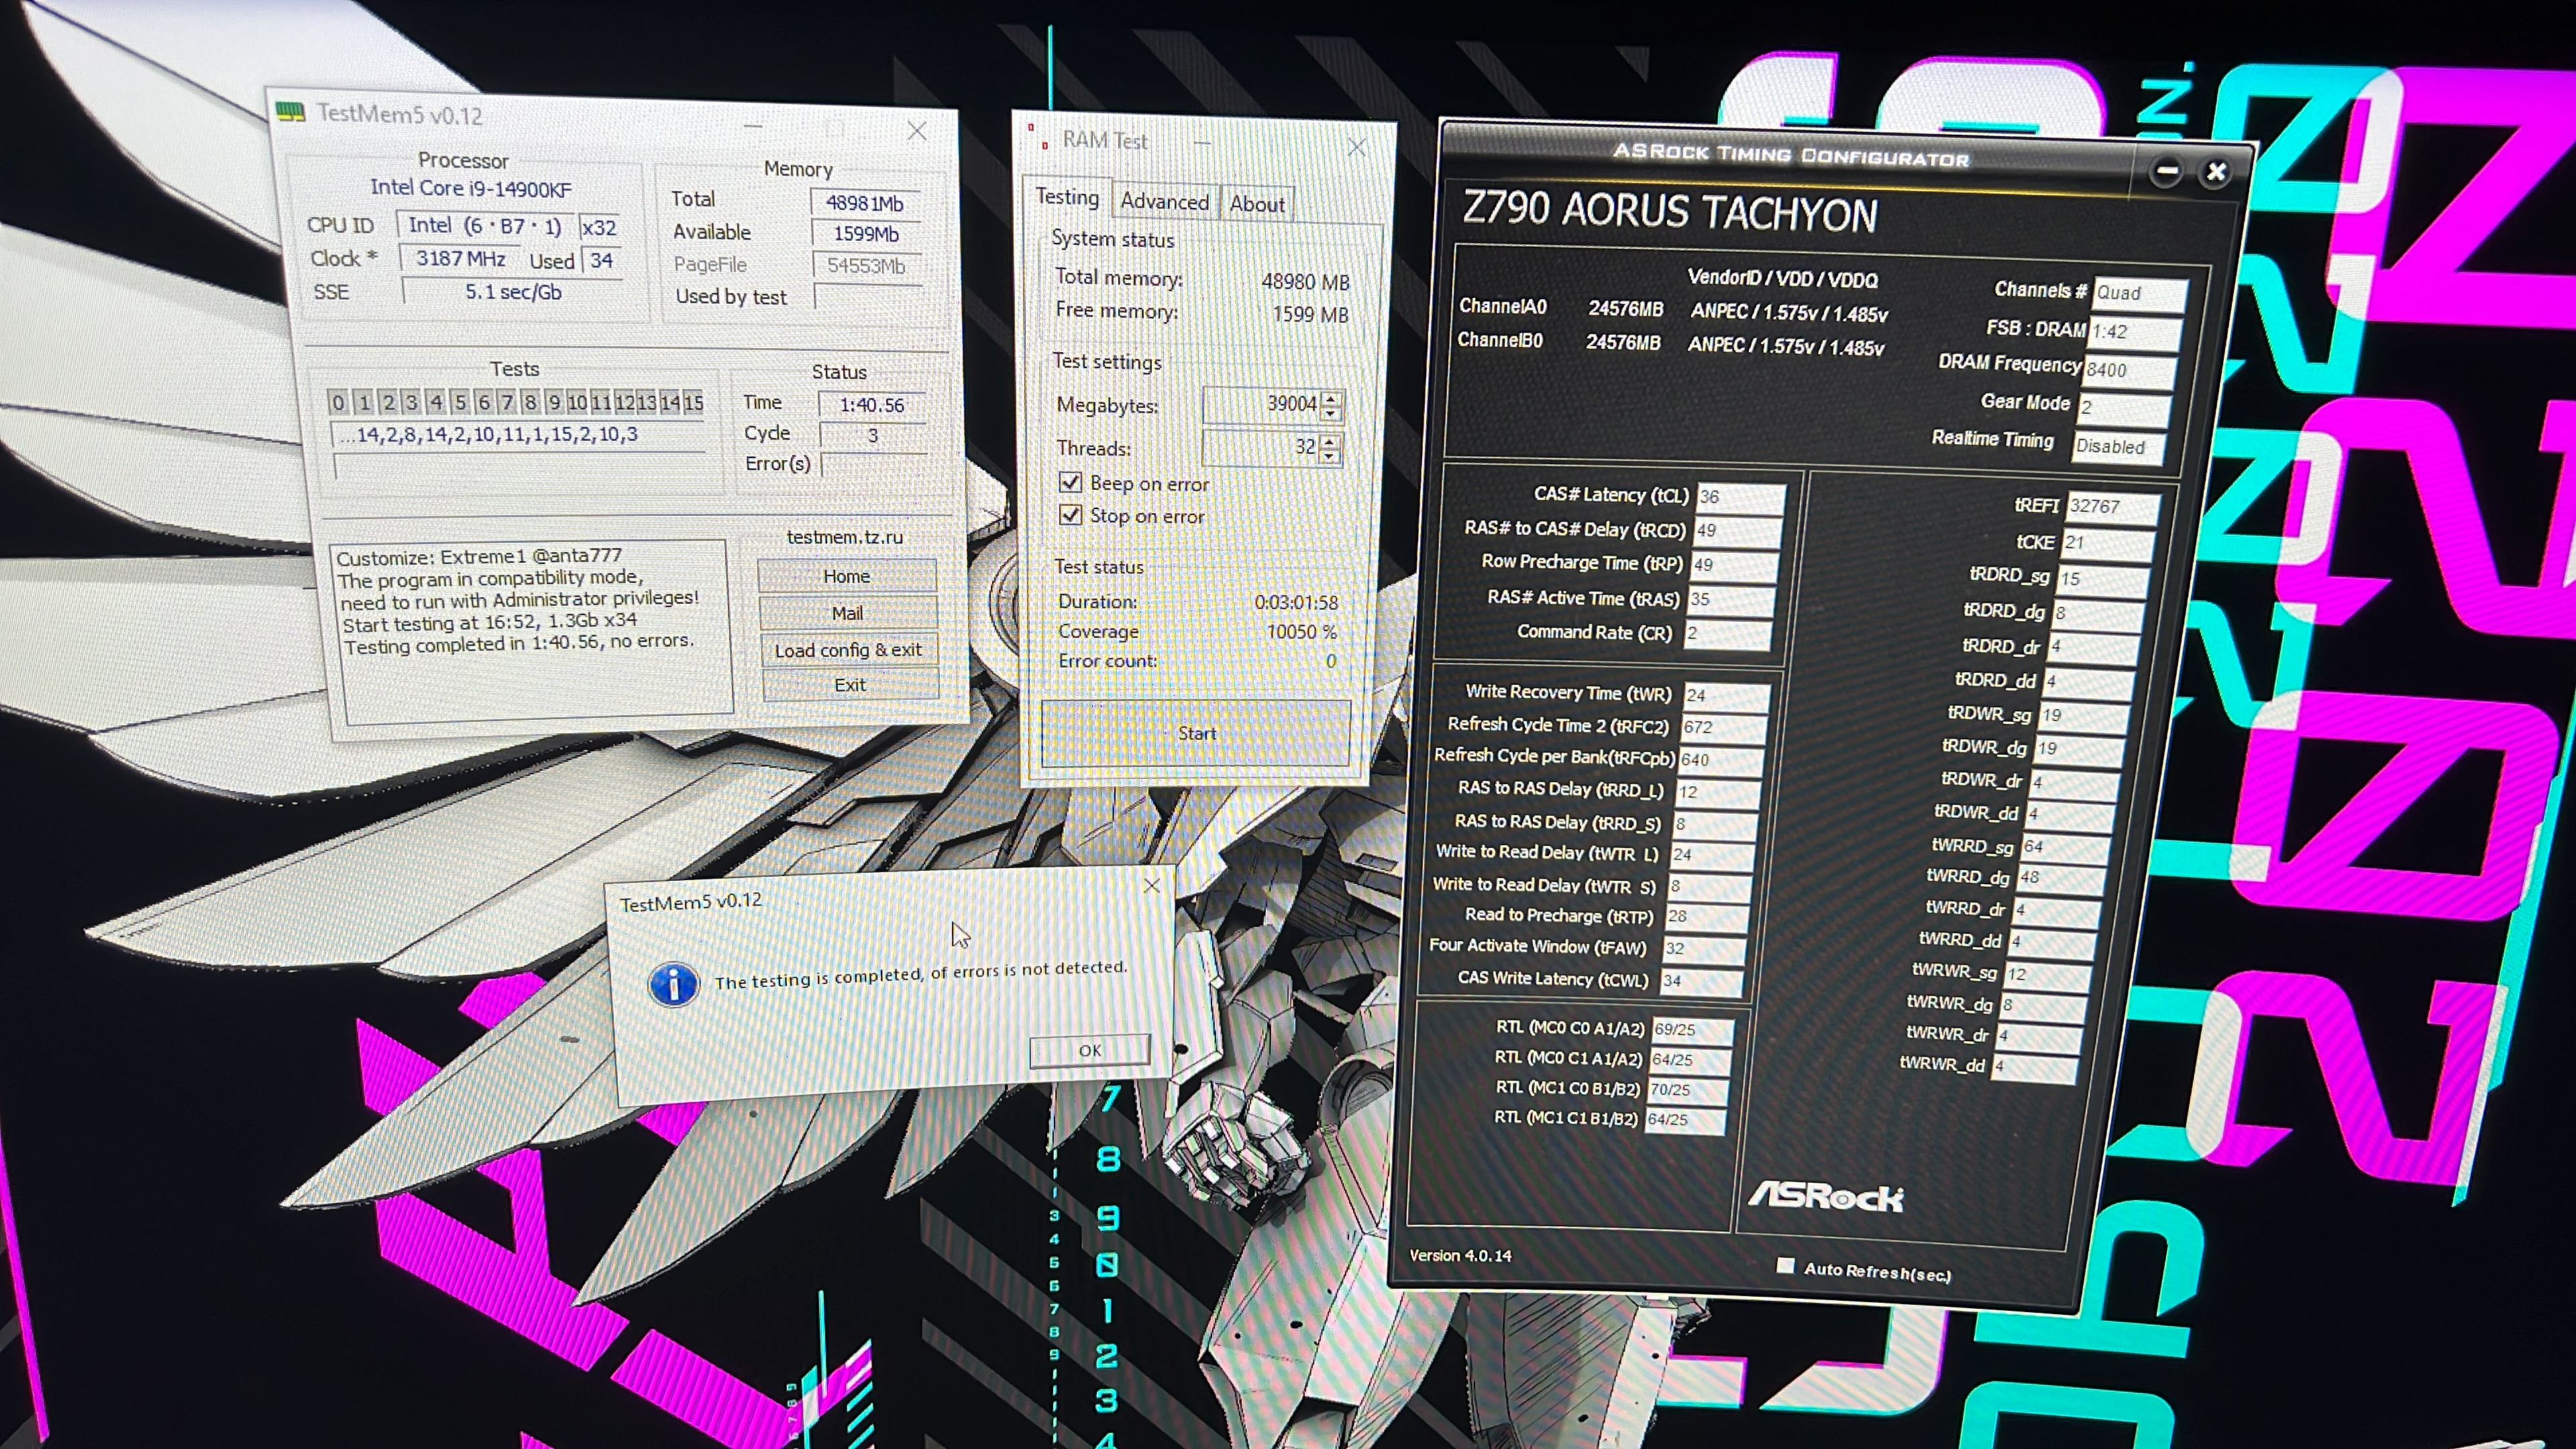The width and height of the screenshot is (2576, 1449).
Task: Click the 'Z790 AORUS TACHYON' heading text
Action: 1670,213
